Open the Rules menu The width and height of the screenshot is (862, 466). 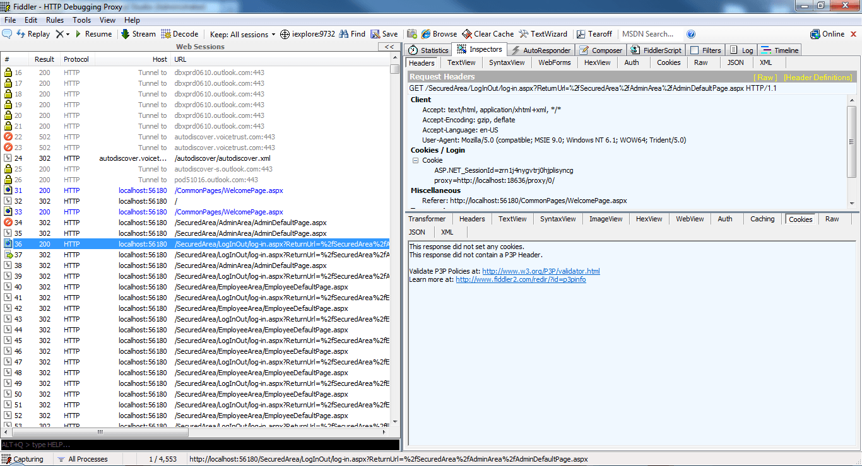tap(55, 20)
